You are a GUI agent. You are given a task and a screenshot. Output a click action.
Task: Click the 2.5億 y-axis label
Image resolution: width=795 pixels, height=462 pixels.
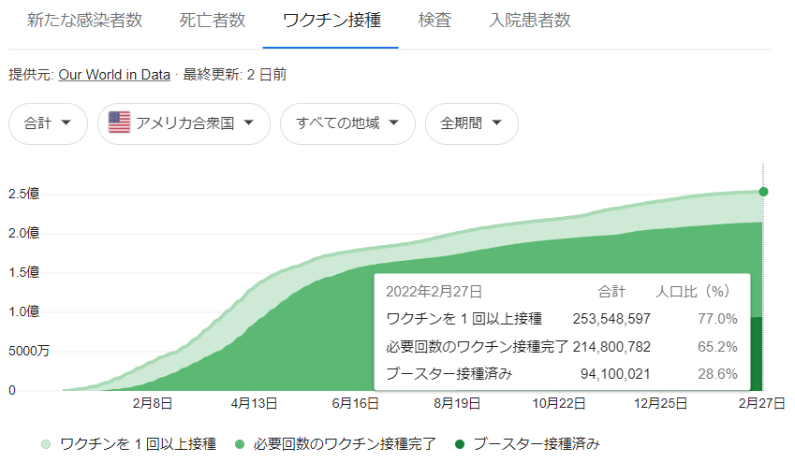pos(23,194)
